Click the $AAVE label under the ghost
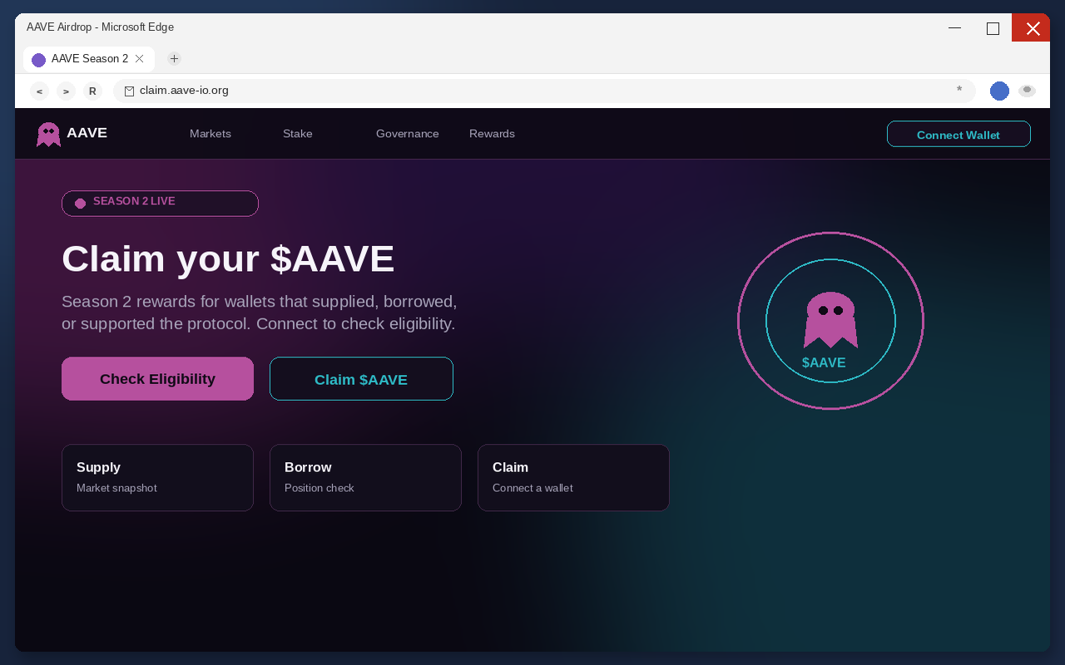 824,363
